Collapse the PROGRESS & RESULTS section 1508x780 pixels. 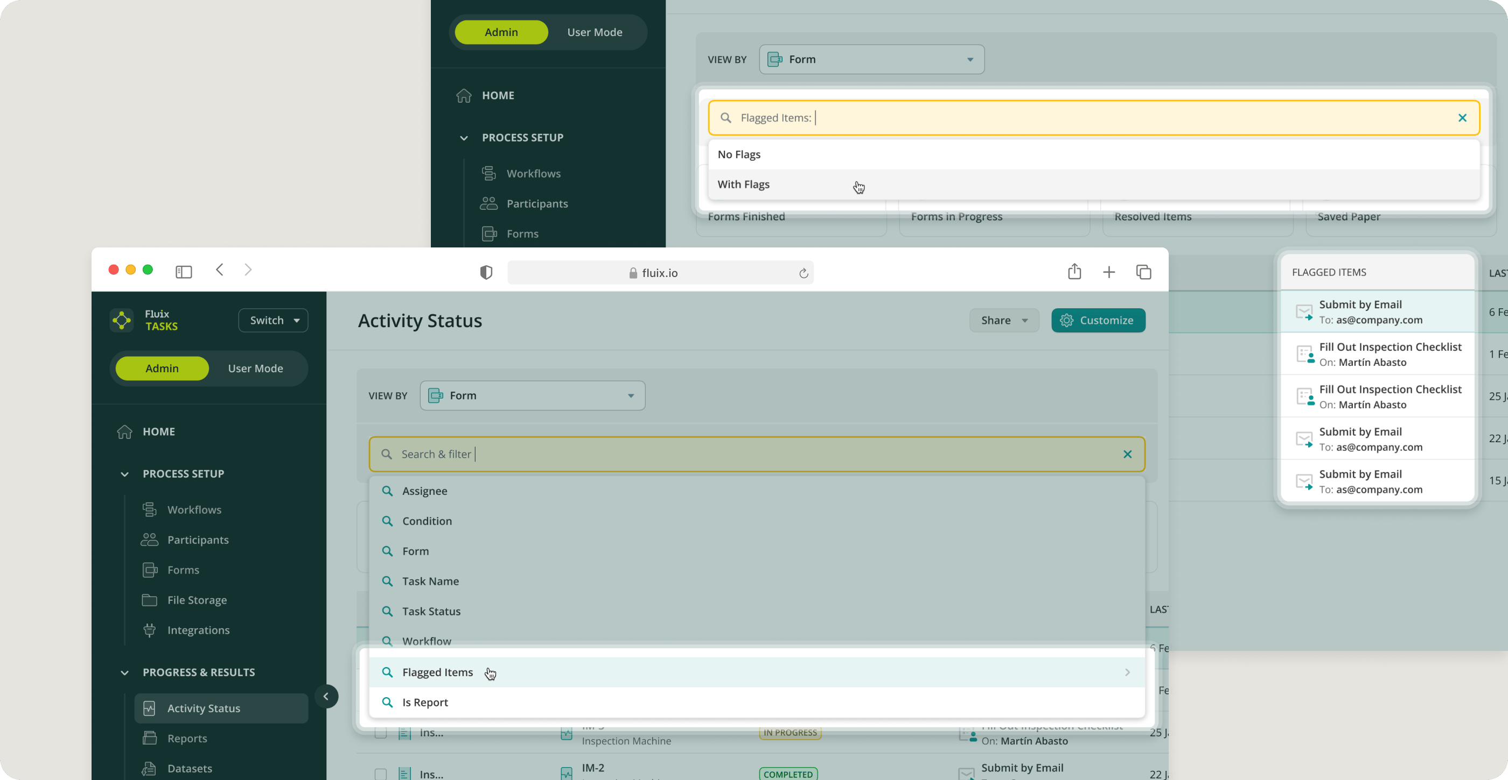[x=125, y=672]
